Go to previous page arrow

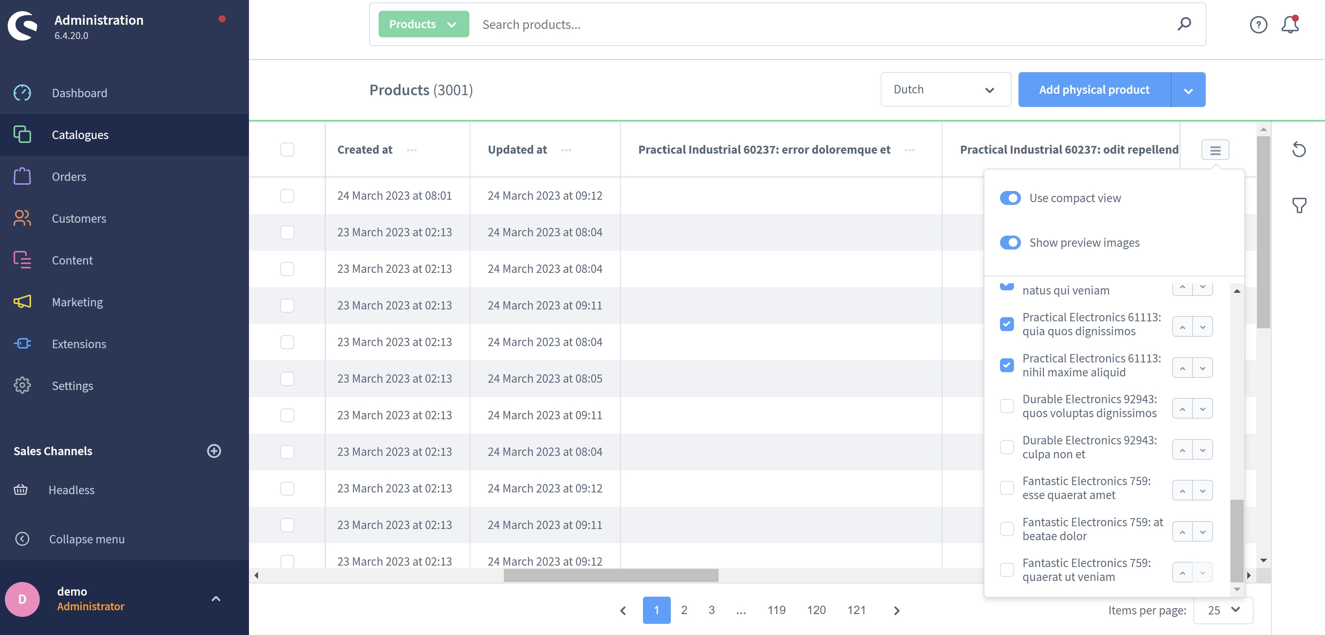tap(623, 610)
